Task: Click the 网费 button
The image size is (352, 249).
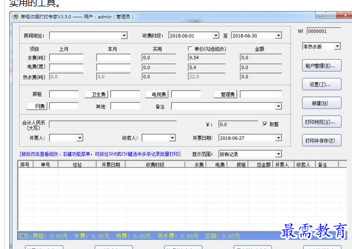Action: [39, 107]
